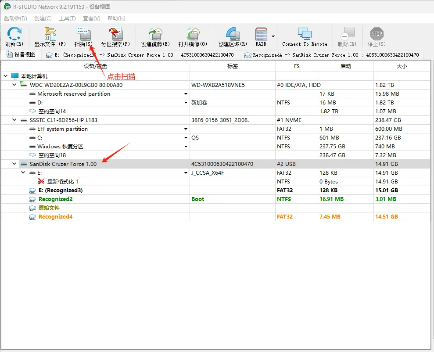Switch to the Recognized4 SanDisk tab

pyautogui.click(x=332, y=55)
